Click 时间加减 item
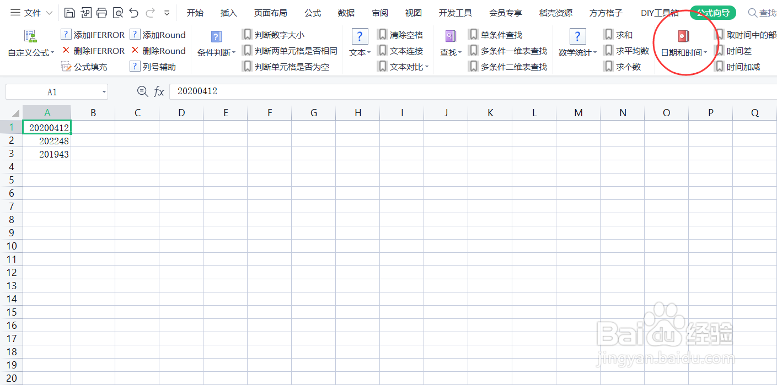Image resolution: width=777 pixels, height=385 pixels. [x=737, y=67]
